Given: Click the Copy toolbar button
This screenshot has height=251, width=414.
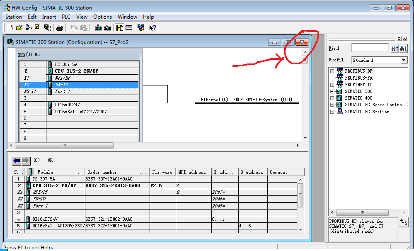Looking at the screenshot, I should (75, 28).
